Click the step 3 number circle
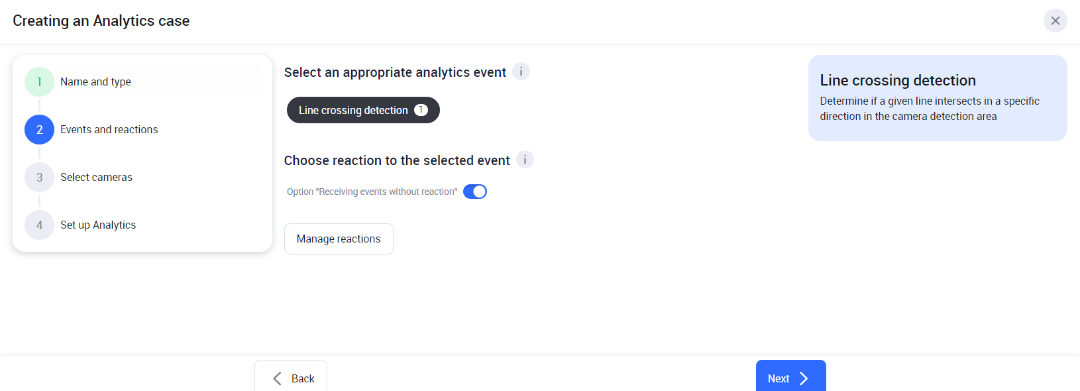 [39, 178]
